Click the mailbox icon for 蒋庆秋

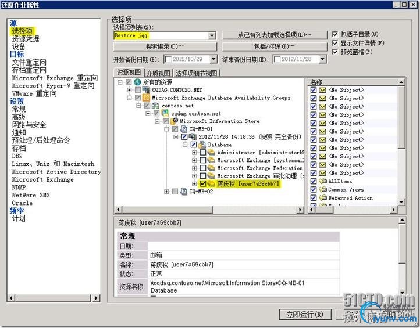(212, 183)
